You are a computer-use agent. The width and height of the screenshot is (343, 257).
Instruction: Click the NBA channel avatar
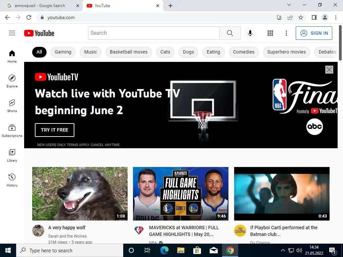click(x=139, y=231)
